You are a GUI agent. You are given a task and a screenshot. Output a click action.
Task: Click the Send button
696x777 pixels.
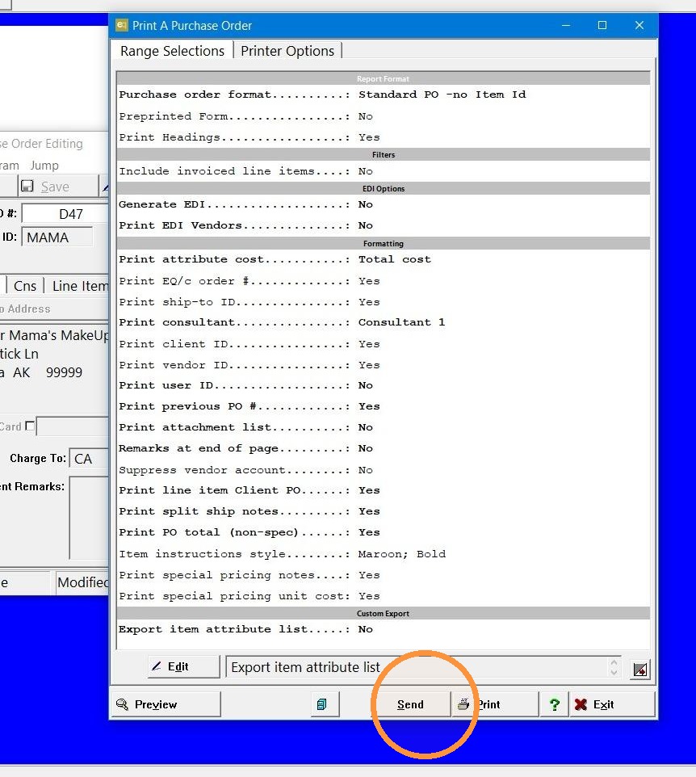click(x=411, y=704)
